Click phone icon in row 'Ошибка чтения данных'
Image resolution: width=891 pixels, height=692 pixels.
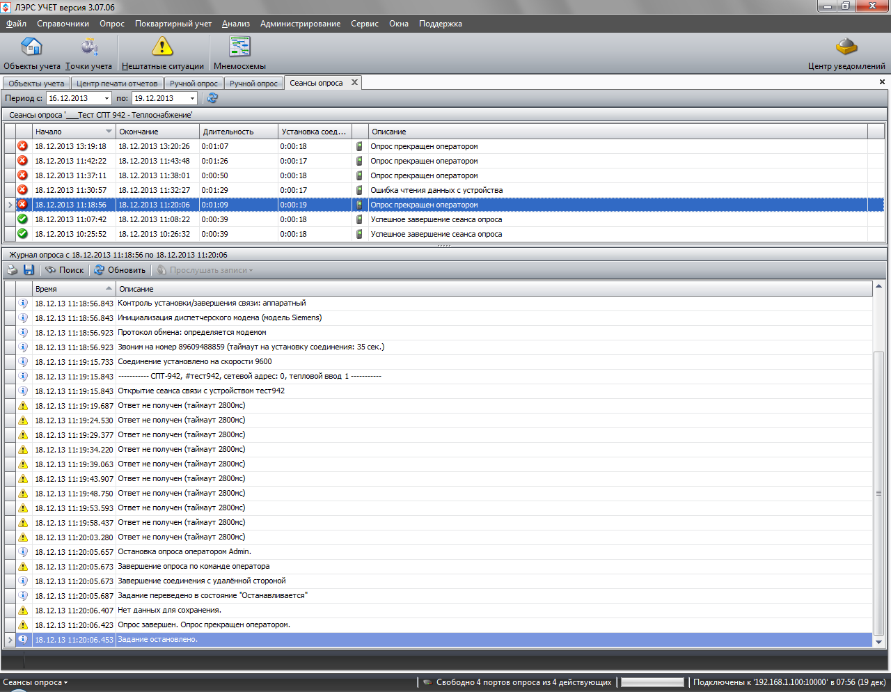point(360,190)
